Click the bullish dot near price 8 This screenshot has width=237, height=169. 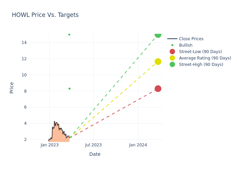click(x=69, y=89)
